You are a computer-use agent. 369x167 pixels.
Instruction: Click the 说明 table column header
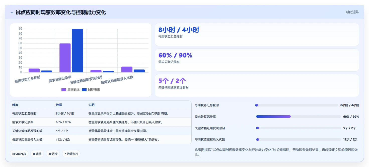(91, 105)
